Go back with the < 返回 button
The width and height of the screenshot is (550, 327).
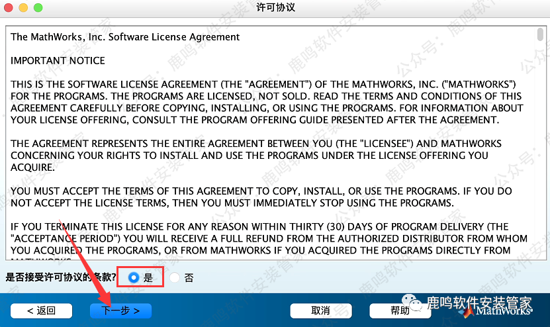tap(42, 311)
